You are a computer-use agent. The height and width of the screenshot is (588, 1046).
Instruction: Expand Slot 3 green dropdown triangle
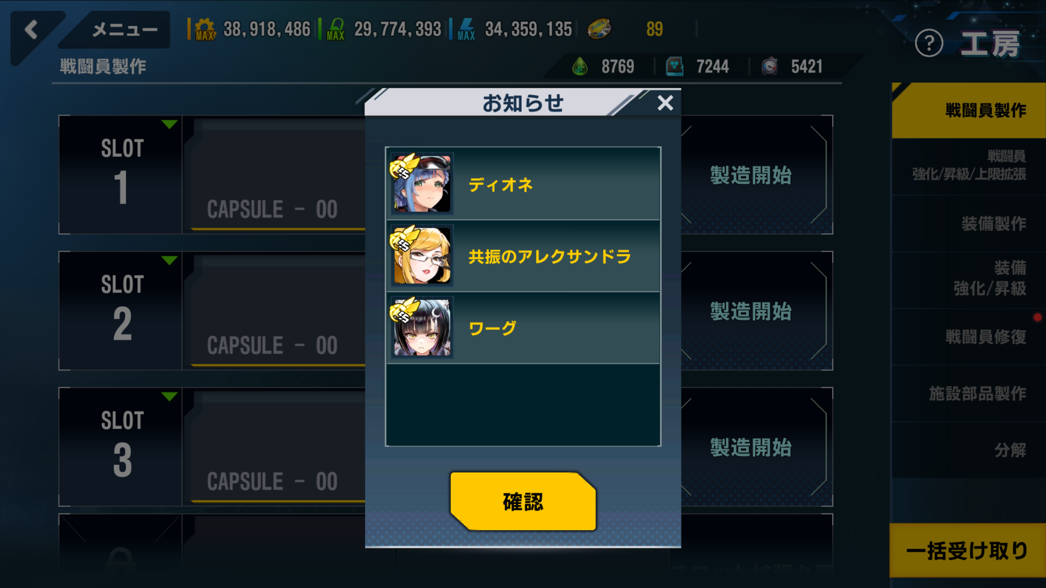click(x=169, y=396)
